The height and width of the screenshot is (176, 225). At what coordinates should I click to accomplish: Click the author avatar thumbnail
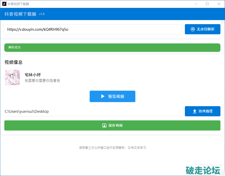click(12, 77)
